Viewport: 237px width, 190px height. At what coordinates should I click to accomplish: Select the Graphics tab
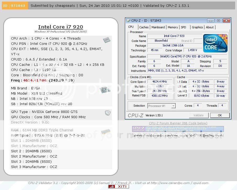click(197, 27)
